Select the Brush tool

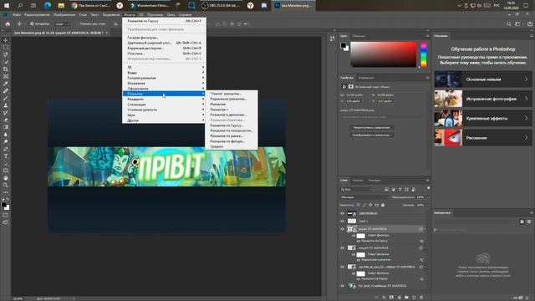[6, 99]
